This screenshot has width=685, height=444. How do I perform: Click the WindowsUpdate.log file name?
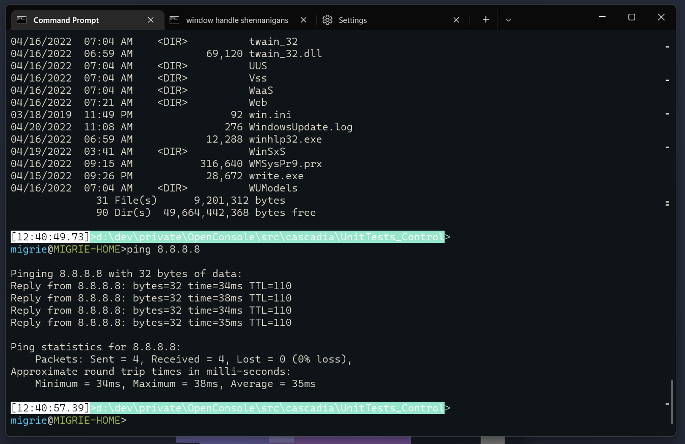point(300,127)
